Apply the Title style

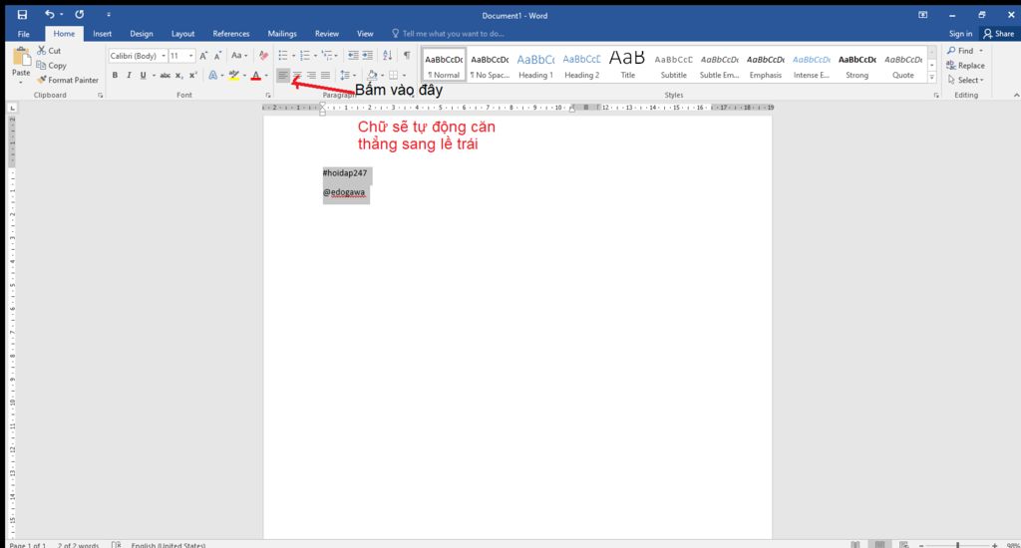click(x=628, y=65)
